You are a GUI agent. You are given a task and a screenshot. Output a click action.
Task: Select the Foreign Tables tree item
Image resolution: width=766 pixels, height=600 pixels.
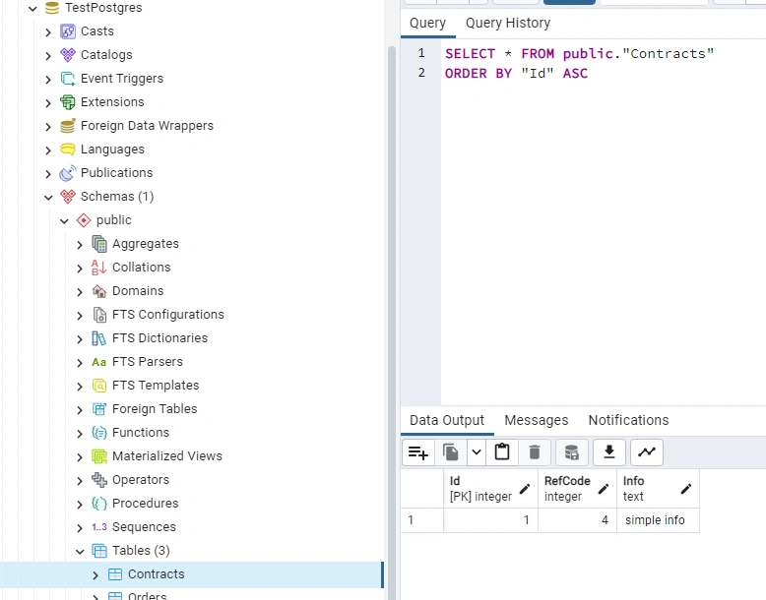(x=155, y=408)
